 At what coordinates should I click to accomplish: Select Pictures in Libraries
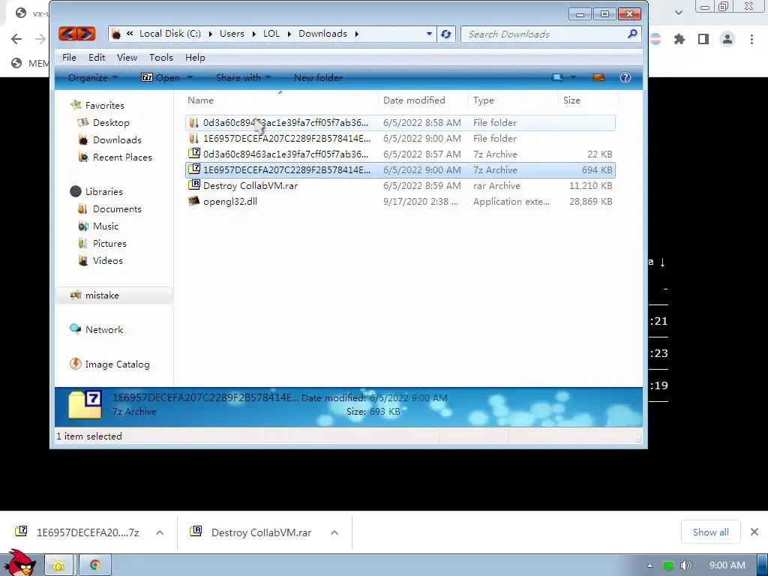pos(109,244)
